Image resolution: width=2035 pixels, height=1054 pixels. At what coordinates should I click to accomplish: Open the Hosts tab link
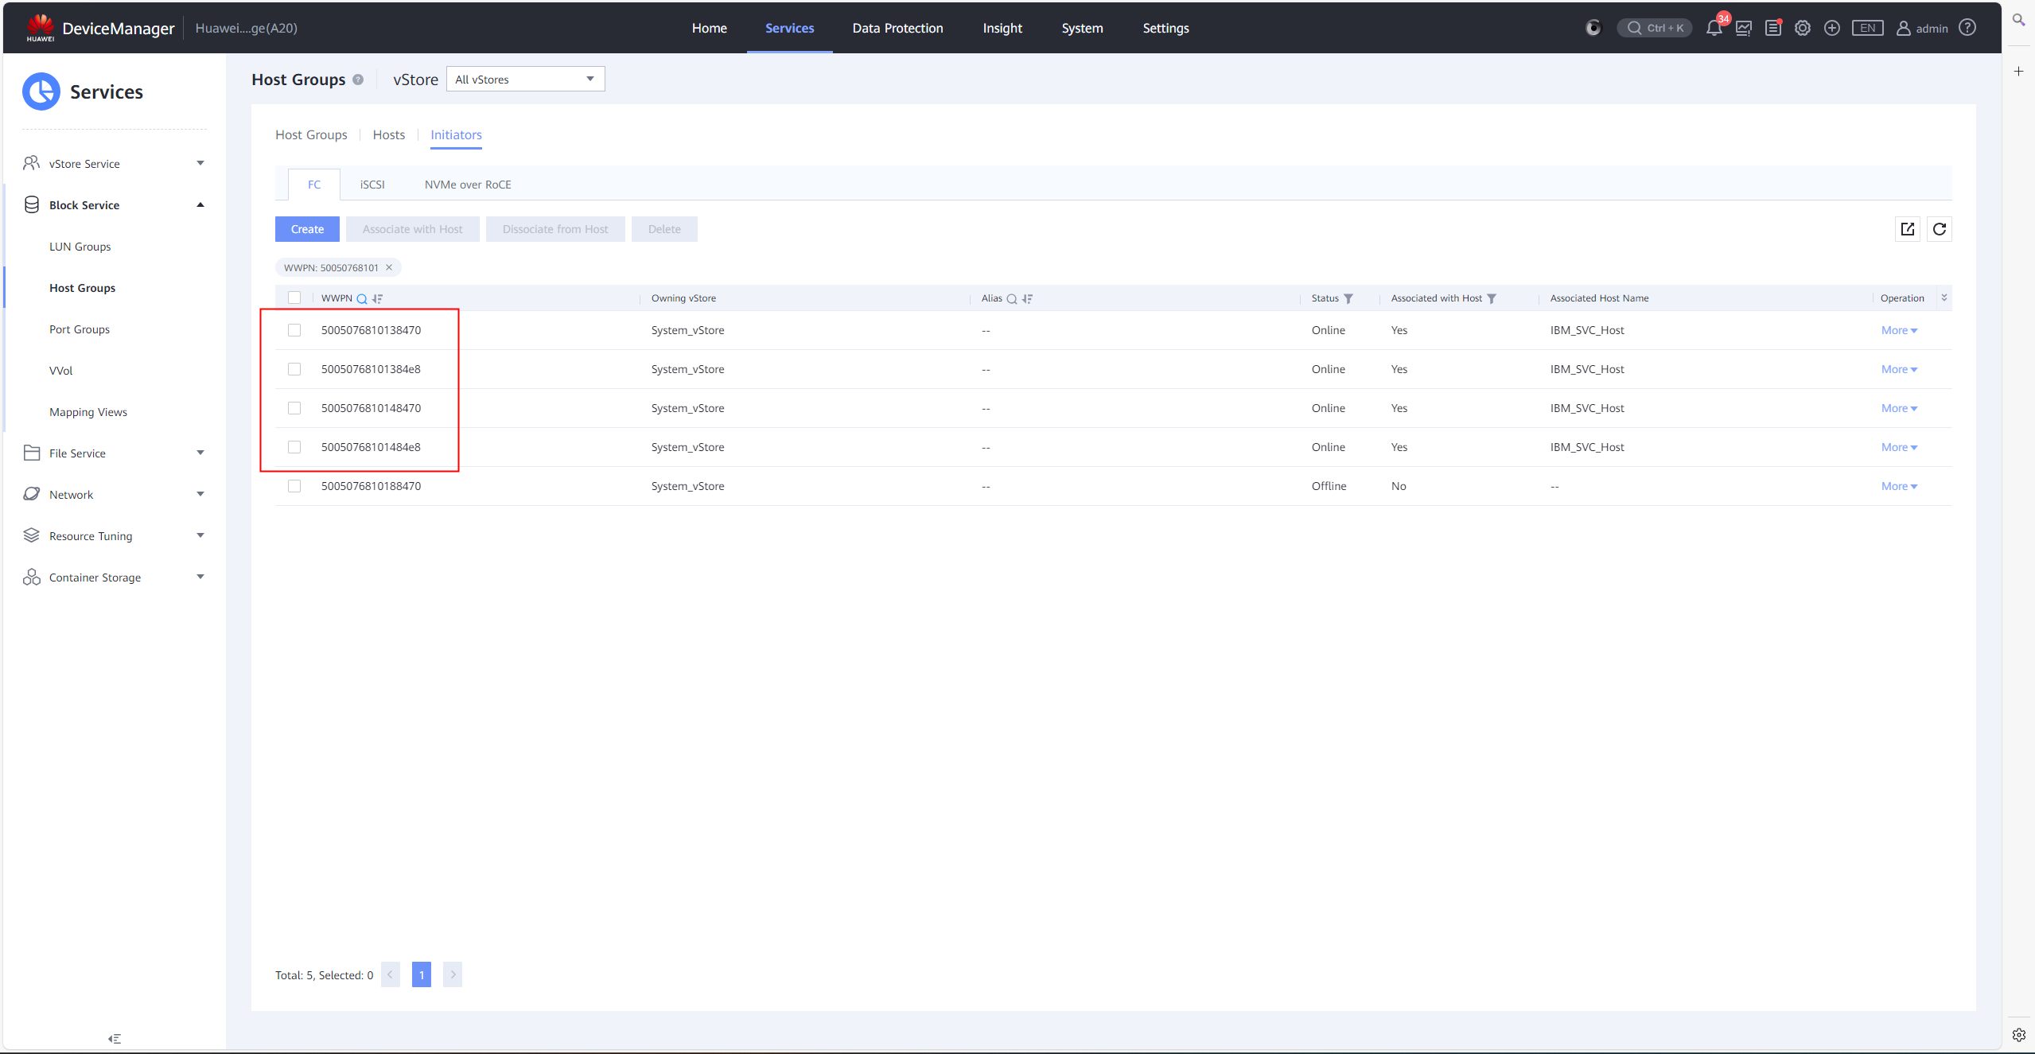click(x=388, y=134)
